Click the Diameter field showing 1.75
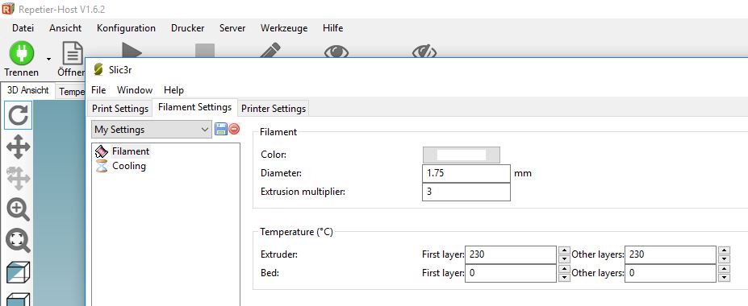The image size is (748, 306). coord(466,173)
